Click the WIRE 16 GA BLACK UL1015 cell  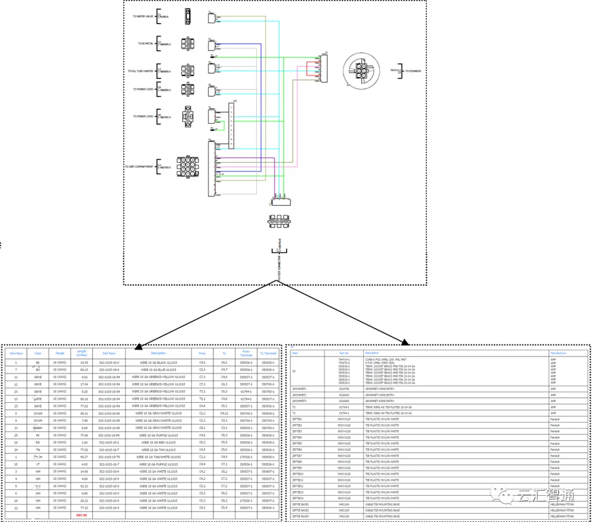coord(158,362)
